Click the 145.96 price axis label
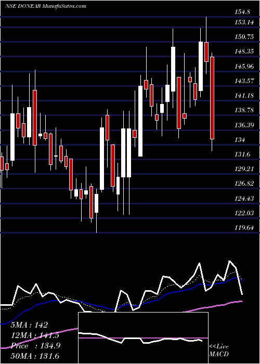The height and width of the screenshot is (364, 260). pos(244,67)
